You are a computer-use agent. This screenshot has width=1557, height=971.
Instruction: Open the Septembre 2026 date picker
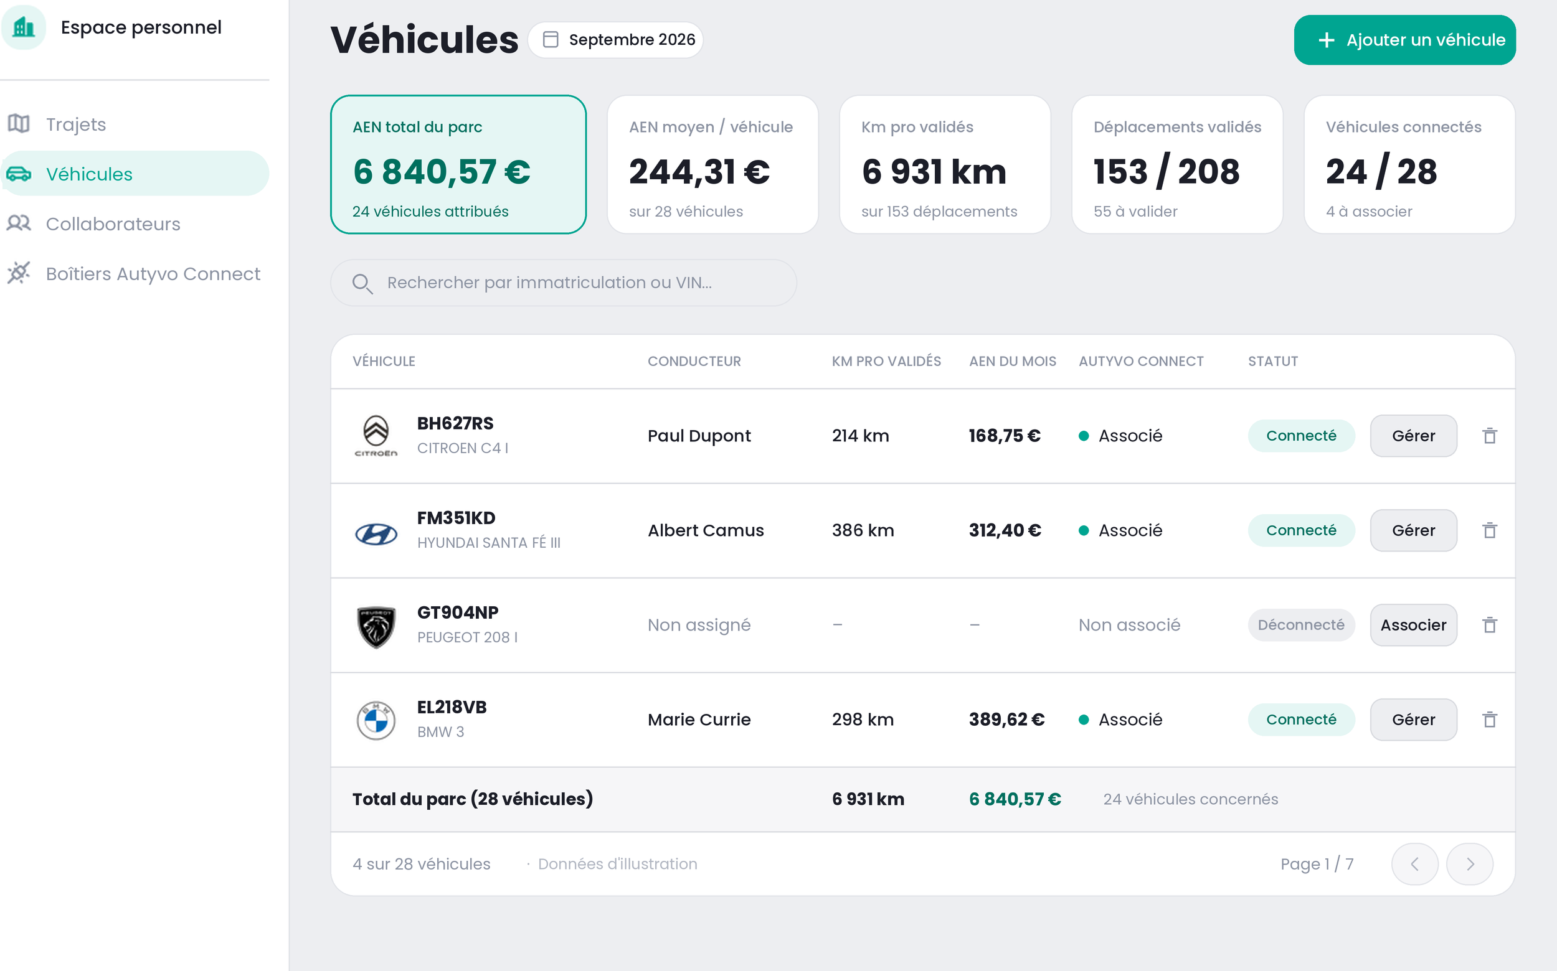(615, 40)
